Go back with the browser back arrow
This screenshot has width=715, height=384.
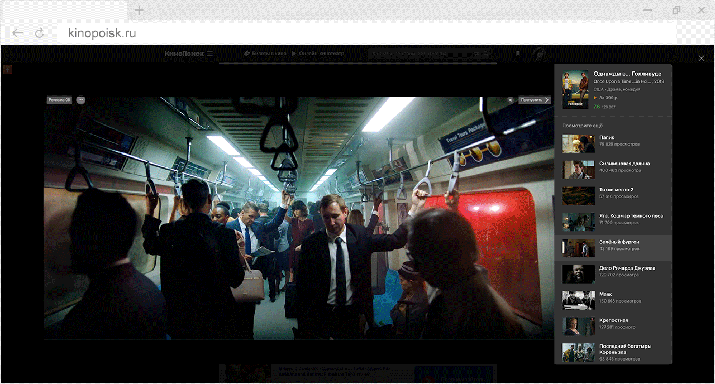coord(18,33)
